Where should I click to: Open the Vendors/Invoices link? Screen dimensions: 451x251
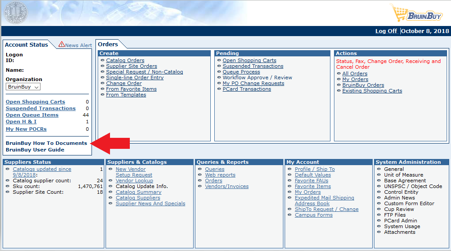coord(227,186)
